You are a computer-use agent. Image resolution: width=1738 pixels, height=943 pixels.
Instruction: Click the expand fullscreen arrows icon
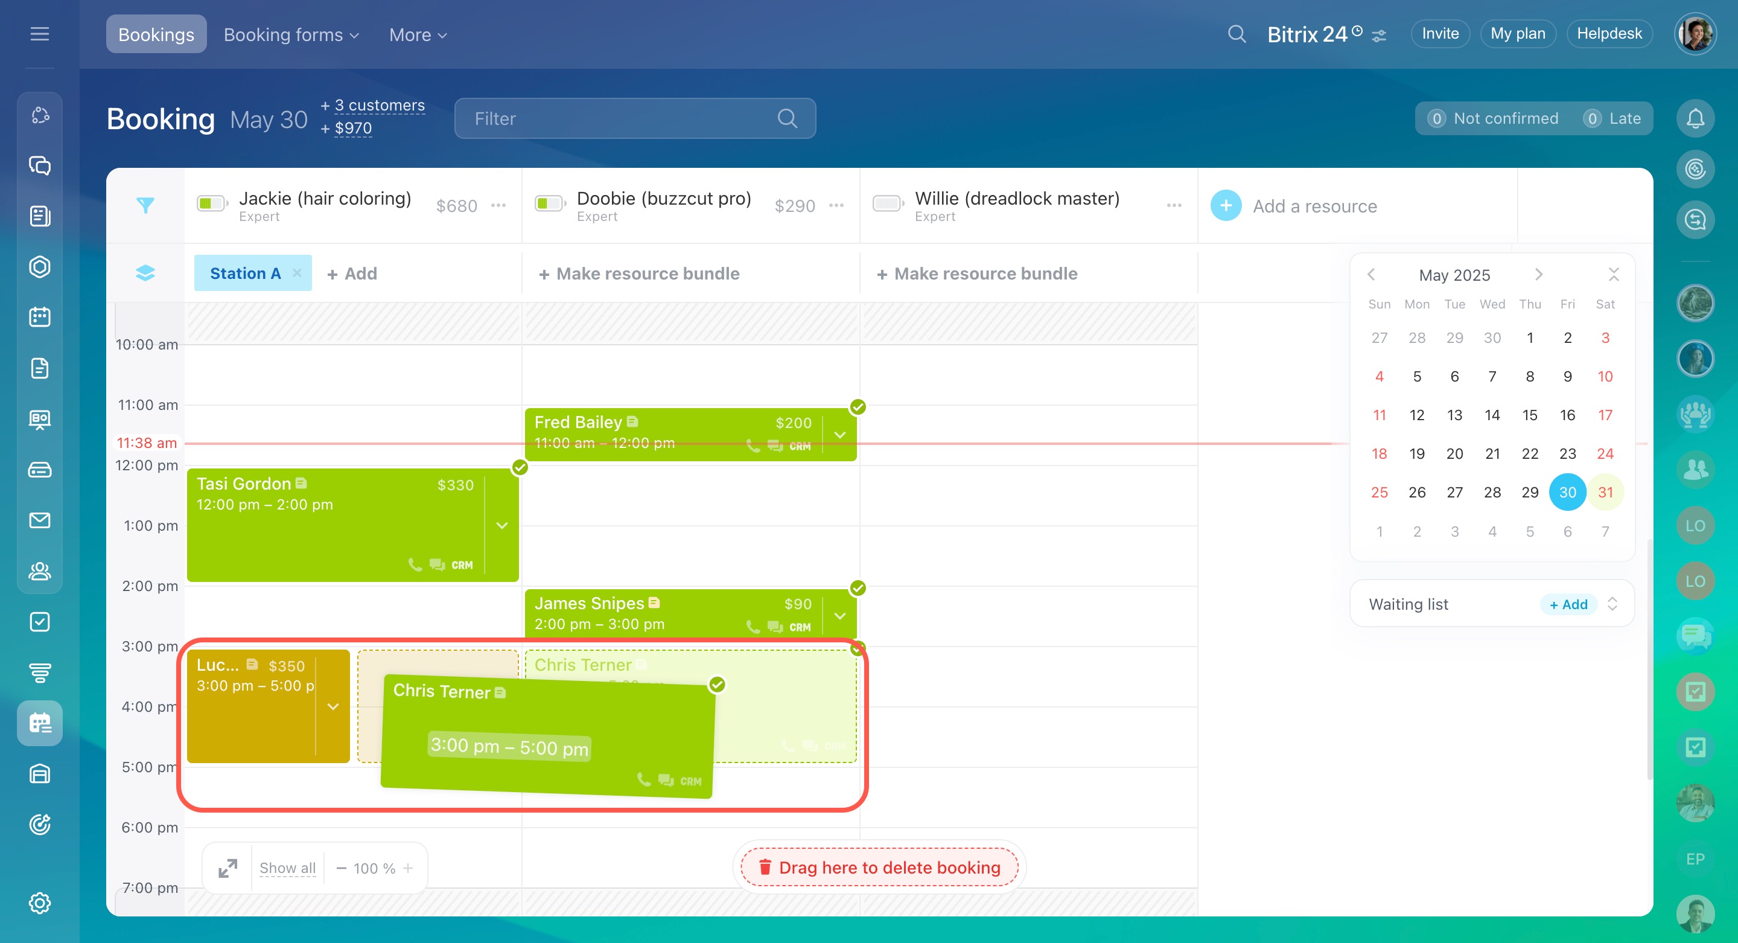(228, 868)
